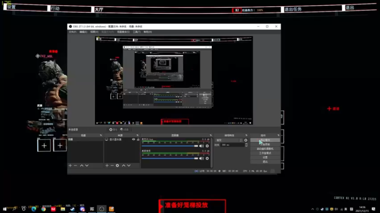Open Chrome from the taskbar
This screenshot has height=213, width=380.
pos(43,209)
